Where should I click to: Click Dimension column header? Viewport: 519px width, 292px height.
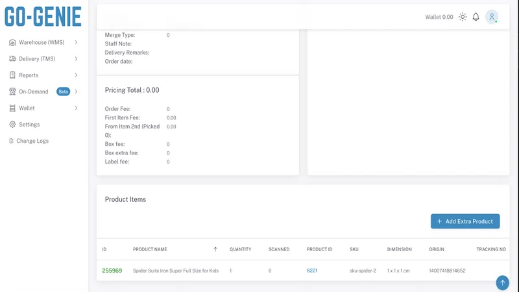pos(399,249)
